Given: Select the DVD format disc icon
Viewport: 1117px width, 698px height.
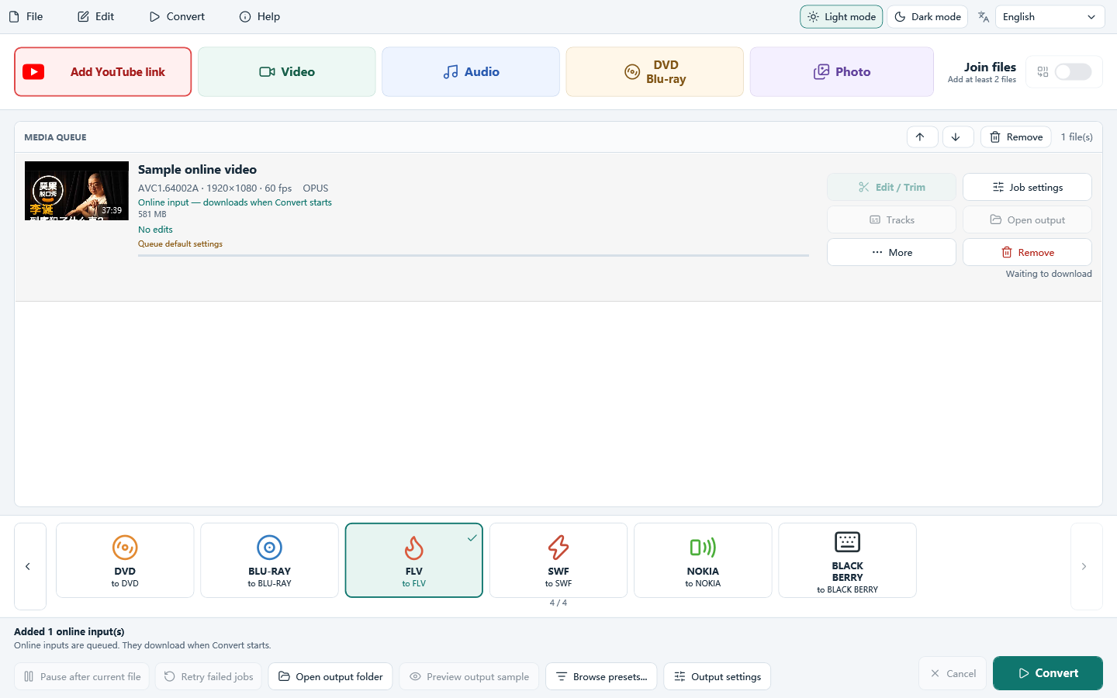Looking at the screenshot, I should 125,548.
